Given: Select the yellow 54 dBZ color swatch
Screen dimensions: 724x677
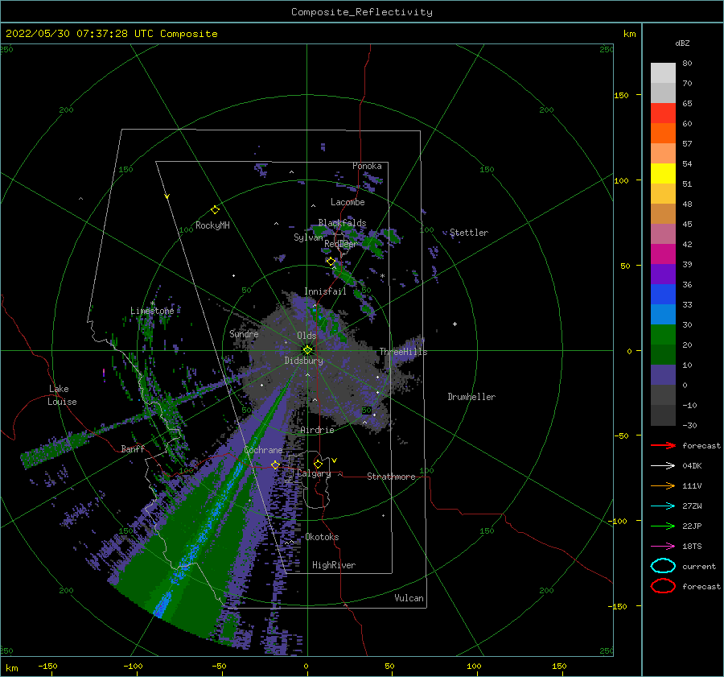Looking at the screenshot, I should (x=663, y=173).
